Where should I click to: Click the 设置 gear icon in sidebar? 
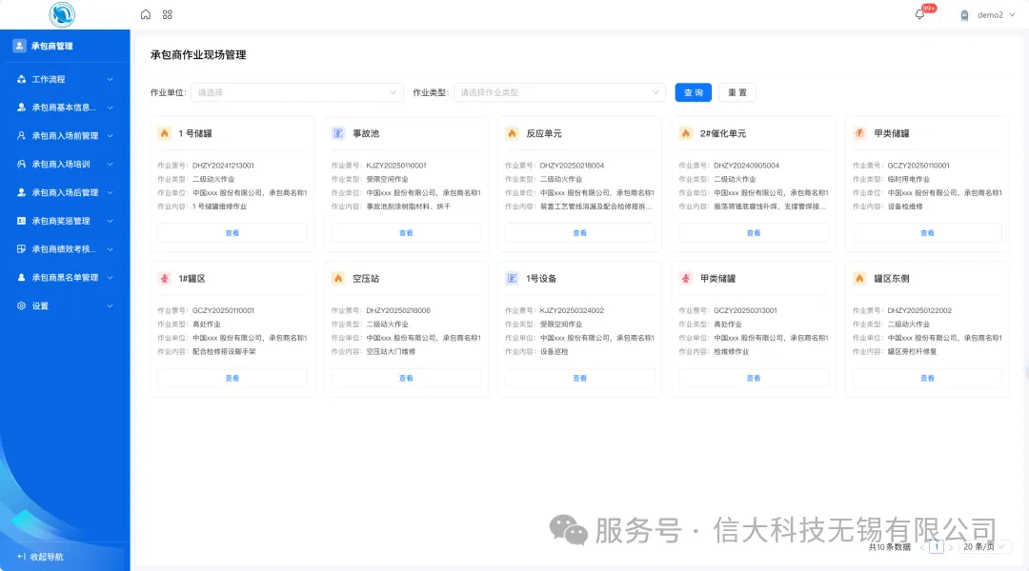(21, 305)
